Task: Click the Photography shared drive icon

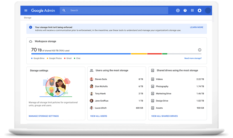Action: pyautogui.click(x=153, y=86)
